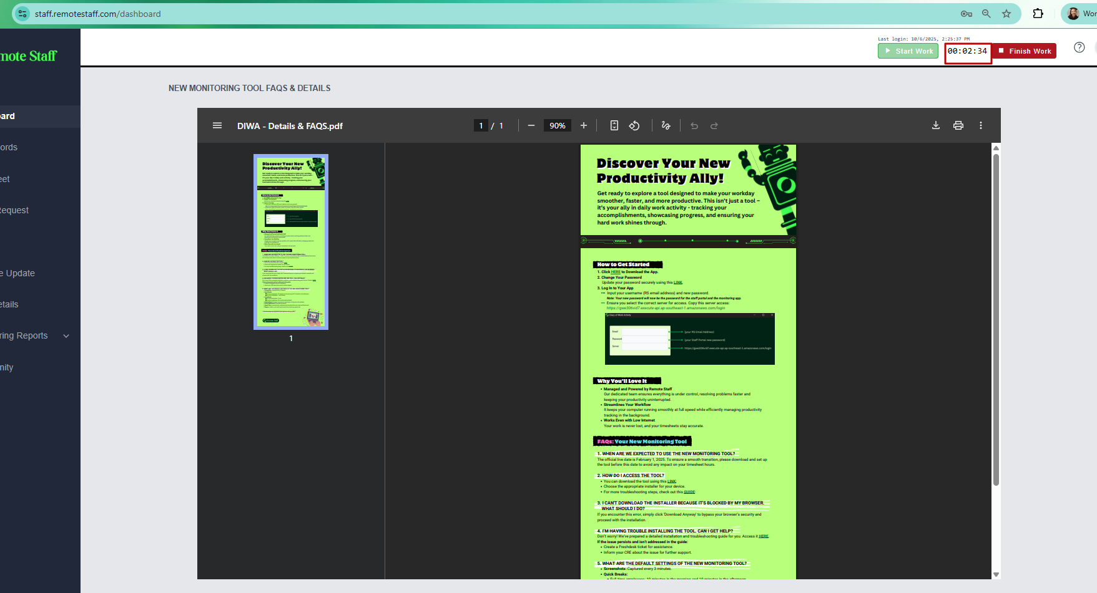Click the PDF scroll down arrow
This screenshot has height=593, width=1097.
[996, 574]
